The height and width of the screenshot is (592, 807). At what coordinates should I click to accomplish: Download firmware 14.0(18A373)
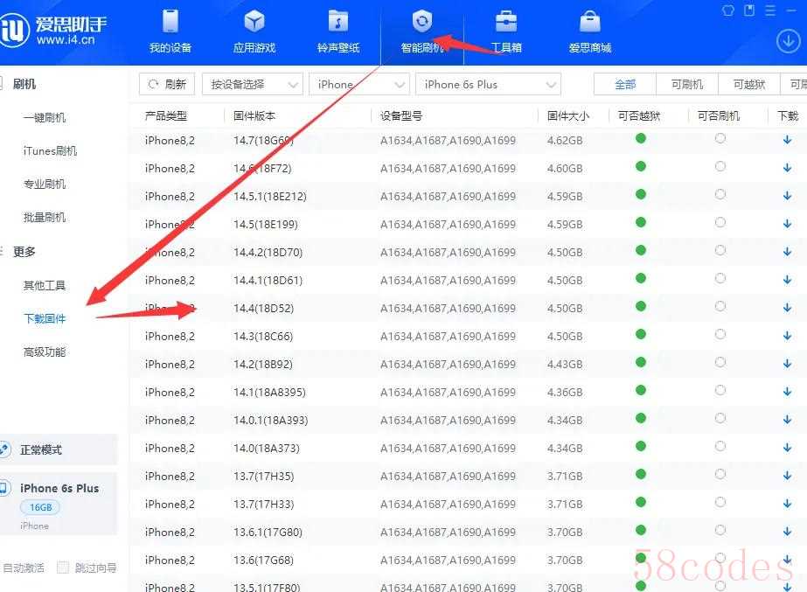pos(787,448)
